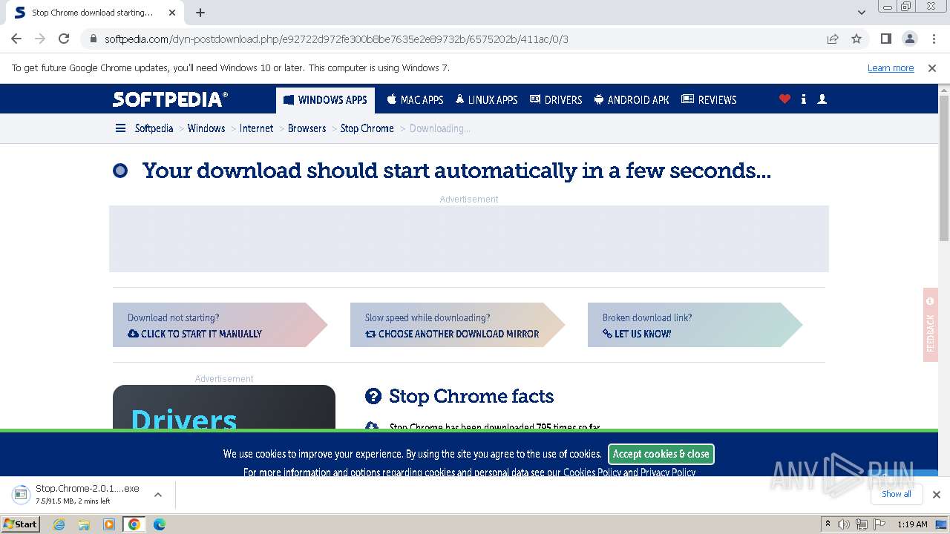950x534 pixels.
Task: Launch Internet Explorer from taskbar
Action: click(59, 524)
